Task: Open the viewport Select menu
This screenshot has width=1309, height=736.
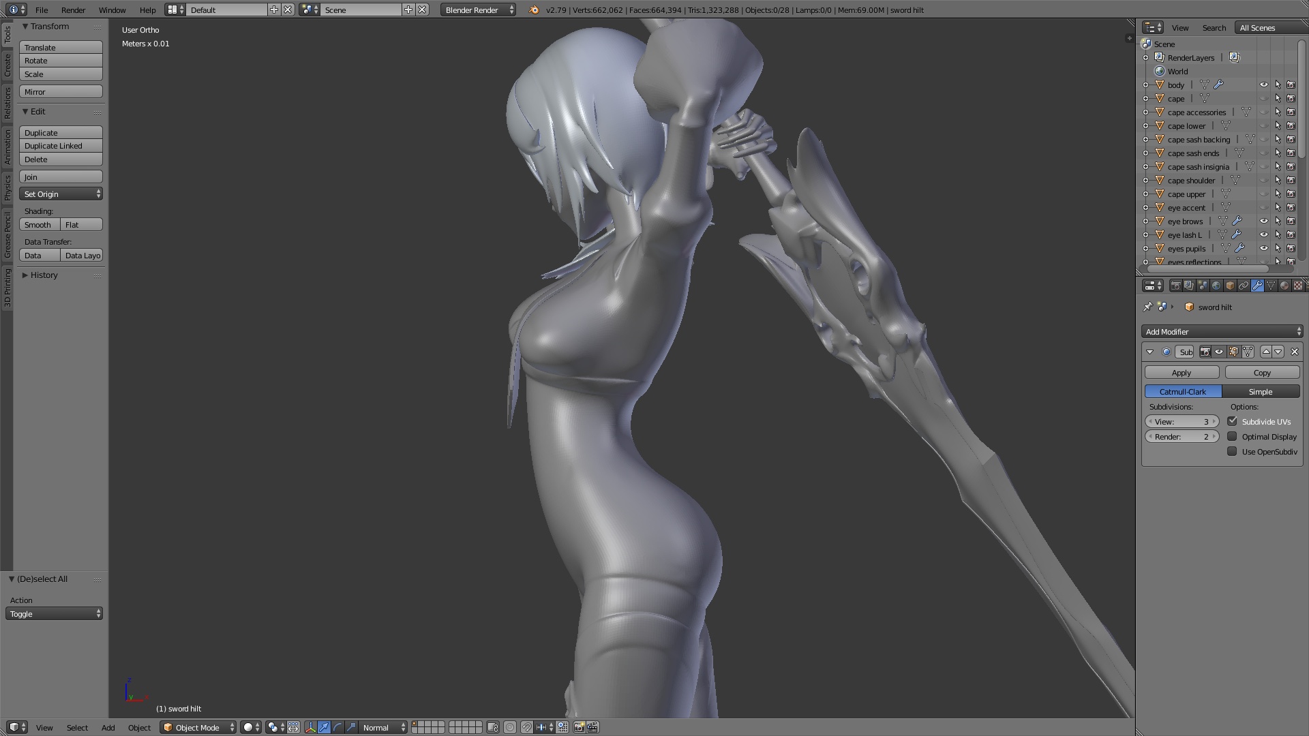Action: click(77, 728)
